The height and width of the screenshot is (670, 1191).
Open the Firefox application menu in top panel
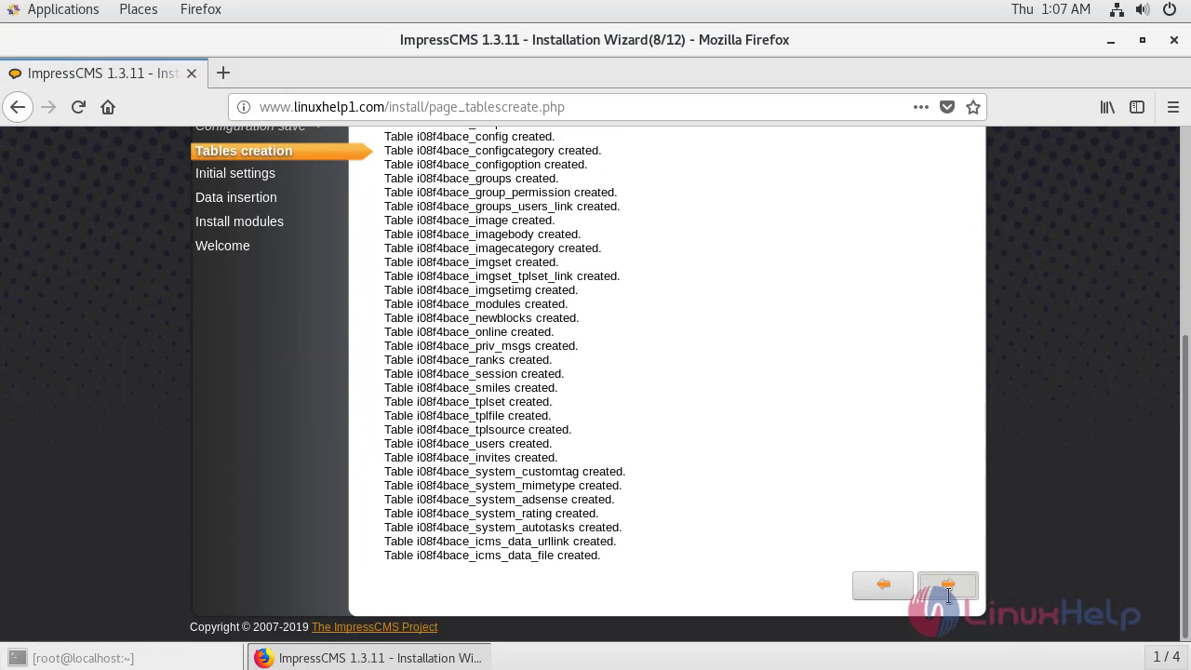(x=201, y=9)
